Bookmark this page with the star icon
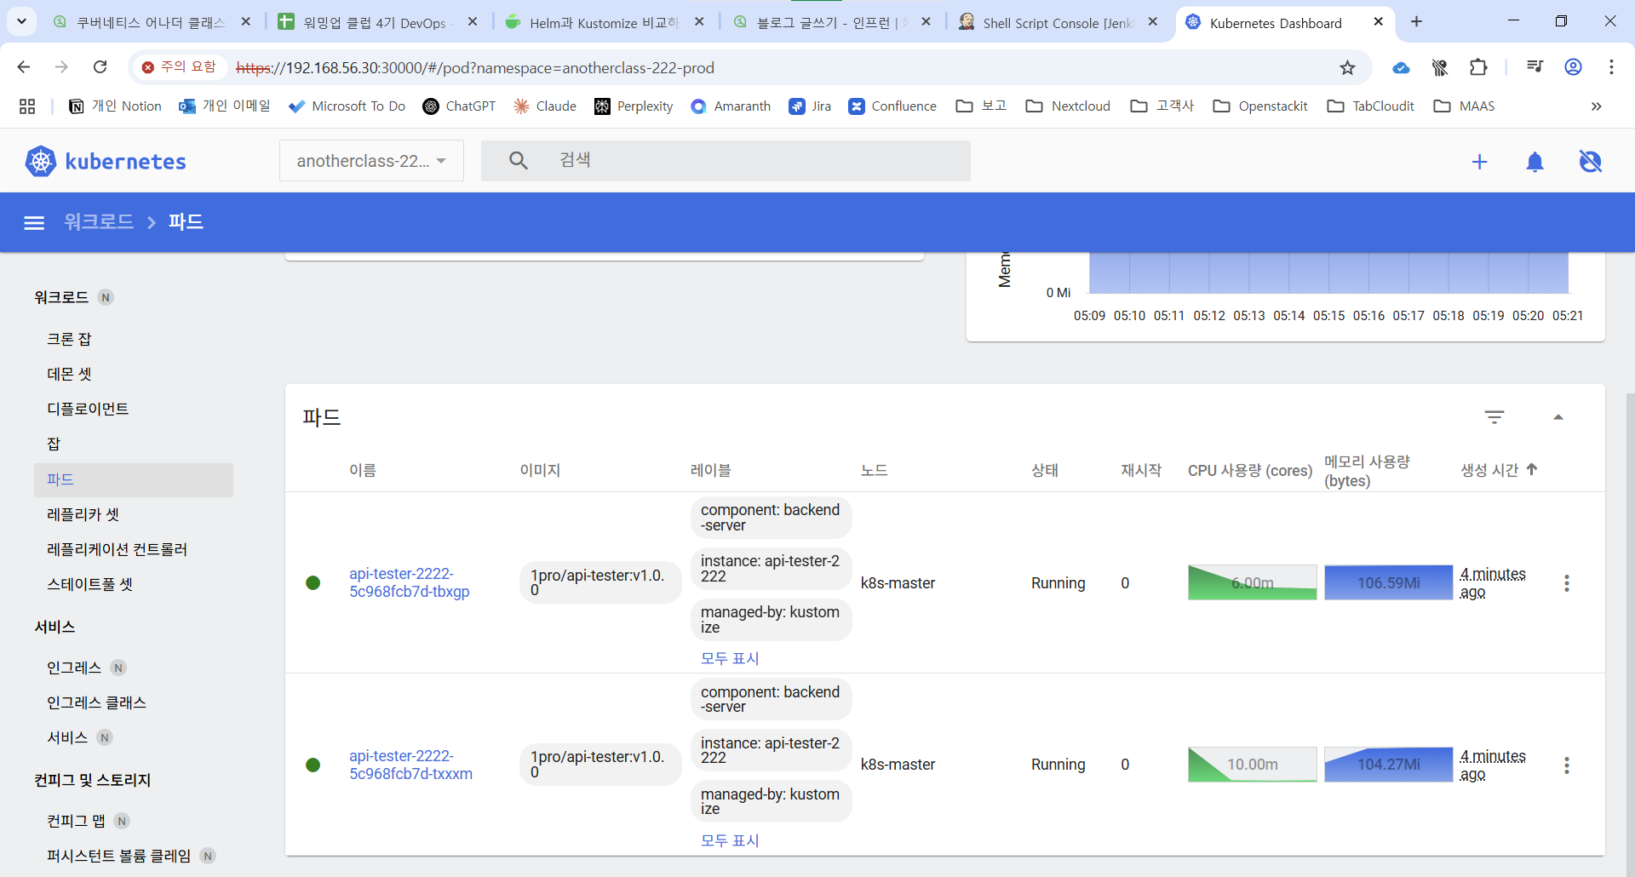Screen dimensions: 1635x877 click(x=1347, y=67)
